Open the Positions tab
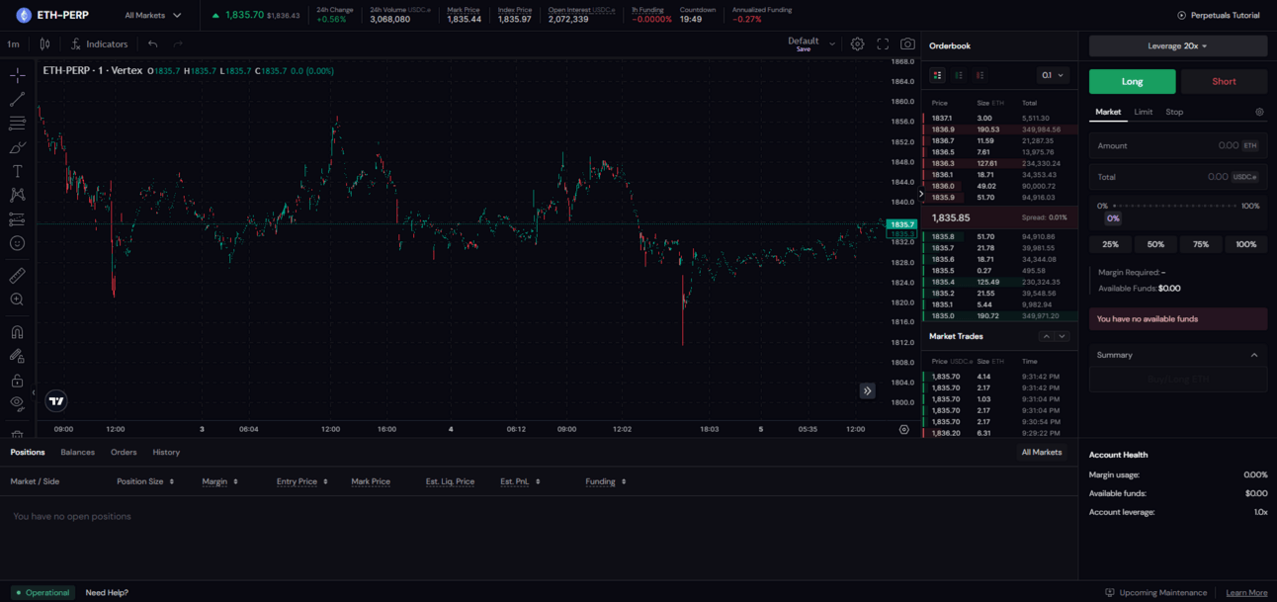The image size is (1277, 602). (28, 452)
